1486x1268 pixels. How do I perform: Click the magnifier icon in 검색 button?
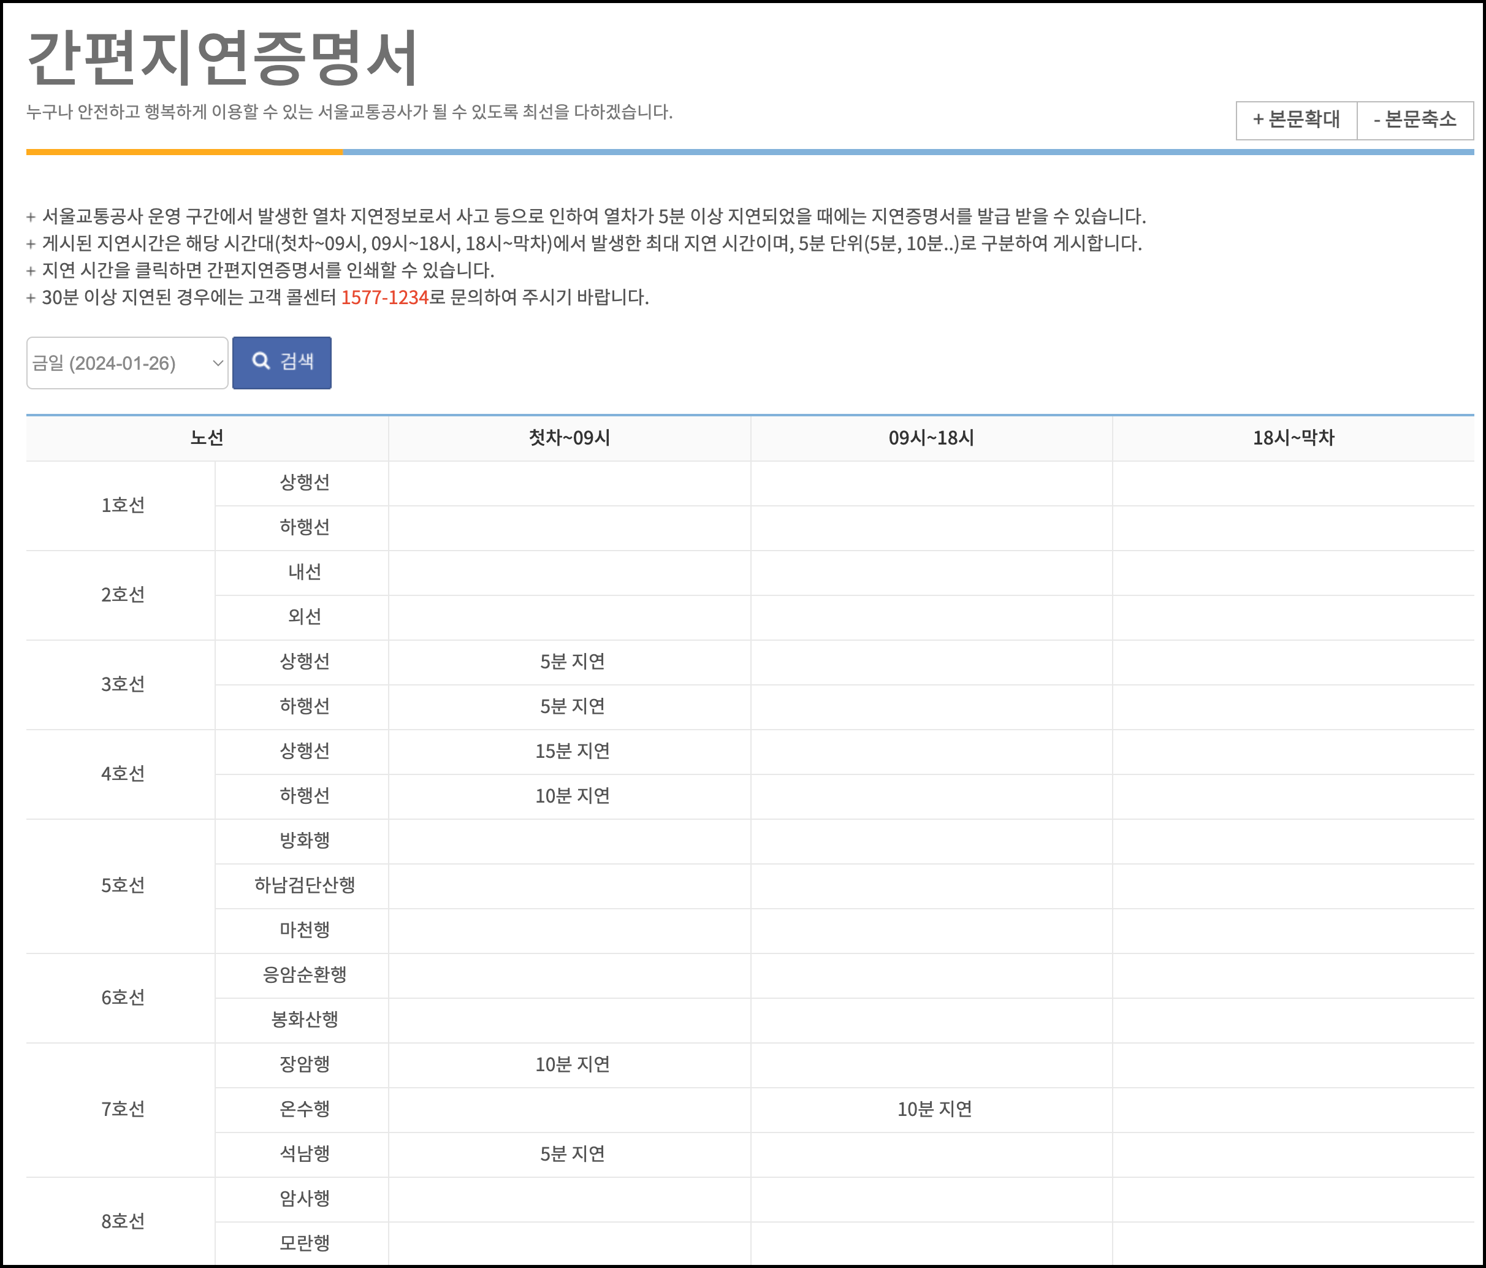tap(261, 361)
